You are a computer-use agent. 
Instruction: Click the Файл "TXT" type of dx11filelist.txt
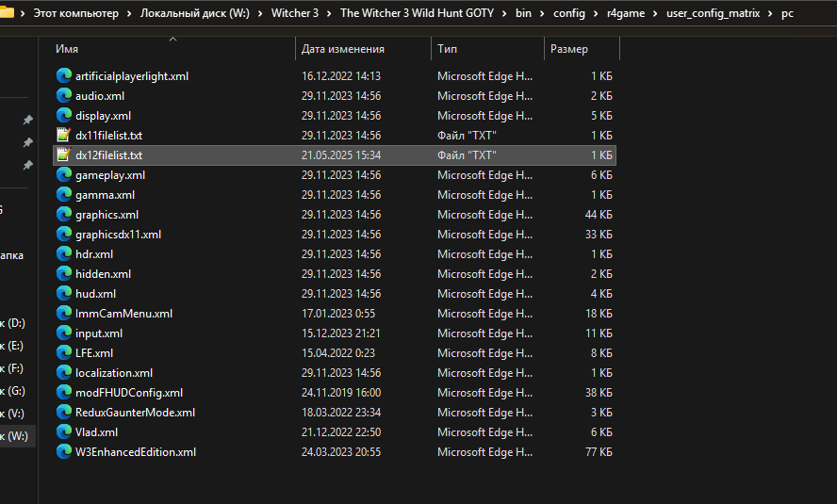[467, 135]
